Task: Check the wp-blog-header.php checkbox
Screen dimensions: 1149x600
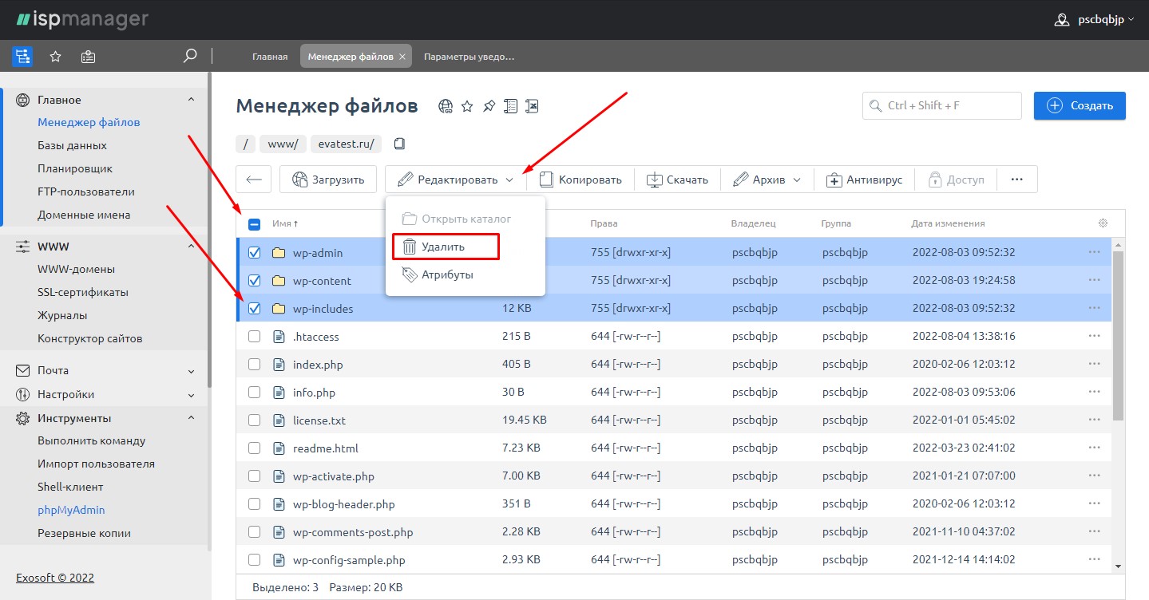Action: point(254,504)
